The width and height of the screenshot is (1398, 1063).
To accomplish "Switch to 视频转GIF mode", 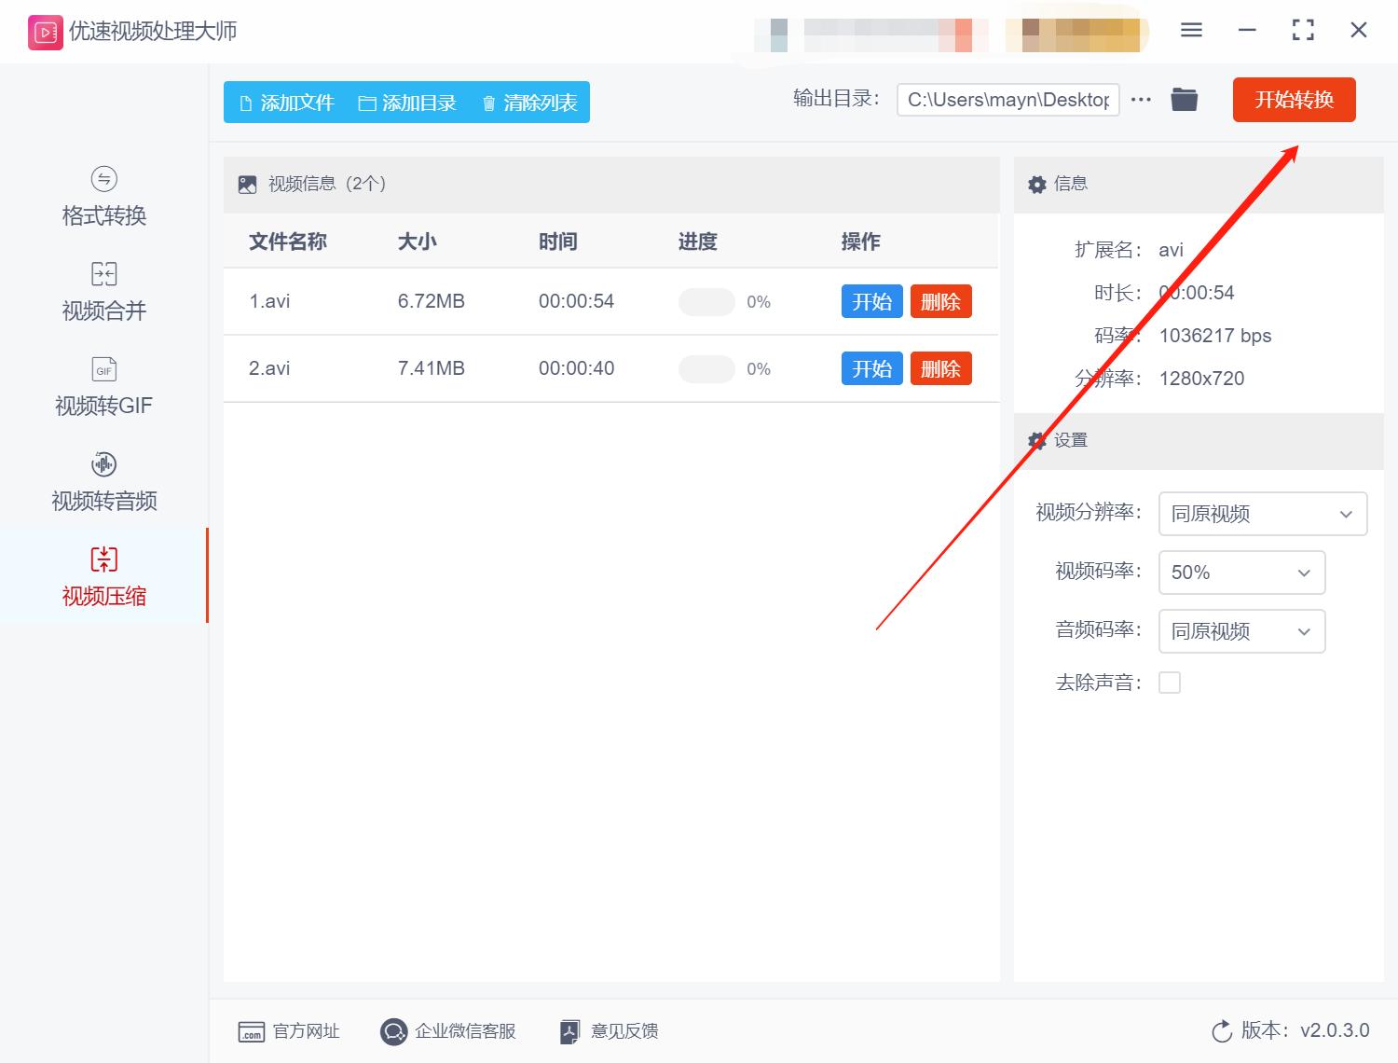I will click(x=103, y=386).
